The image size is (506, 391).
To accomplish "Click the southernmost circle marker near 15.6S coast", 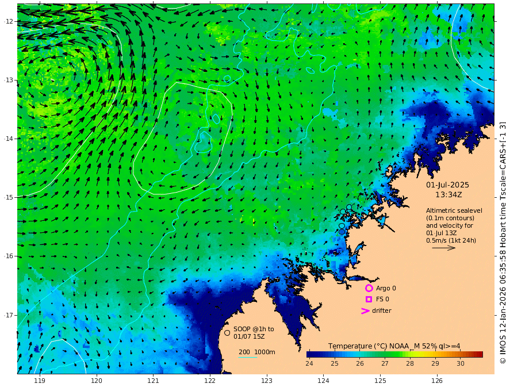I will point(342,232).
